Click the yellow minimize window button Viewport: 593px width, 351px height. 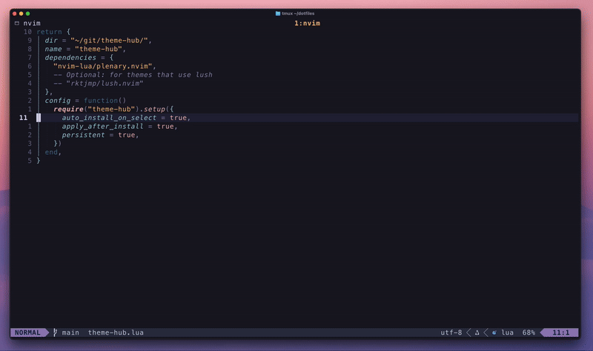(x=21, y=13)
